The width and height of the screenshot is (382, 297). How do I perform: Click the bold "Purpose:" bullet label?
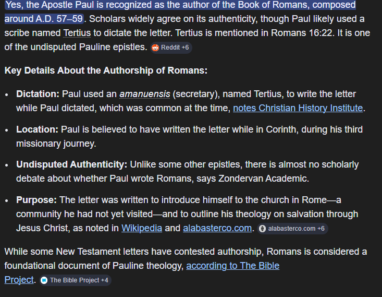click(x=36, y=200)
